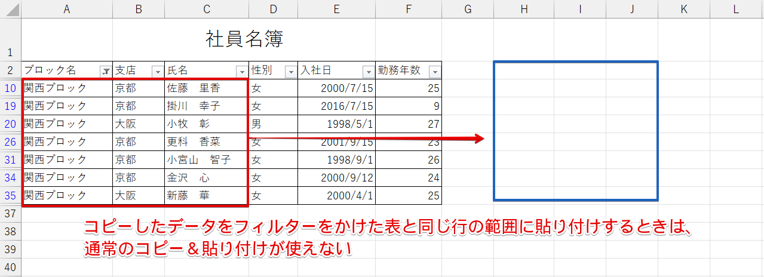764x277 pixels.
Task: Click the ブロック名 header cell
Action: 67,70
